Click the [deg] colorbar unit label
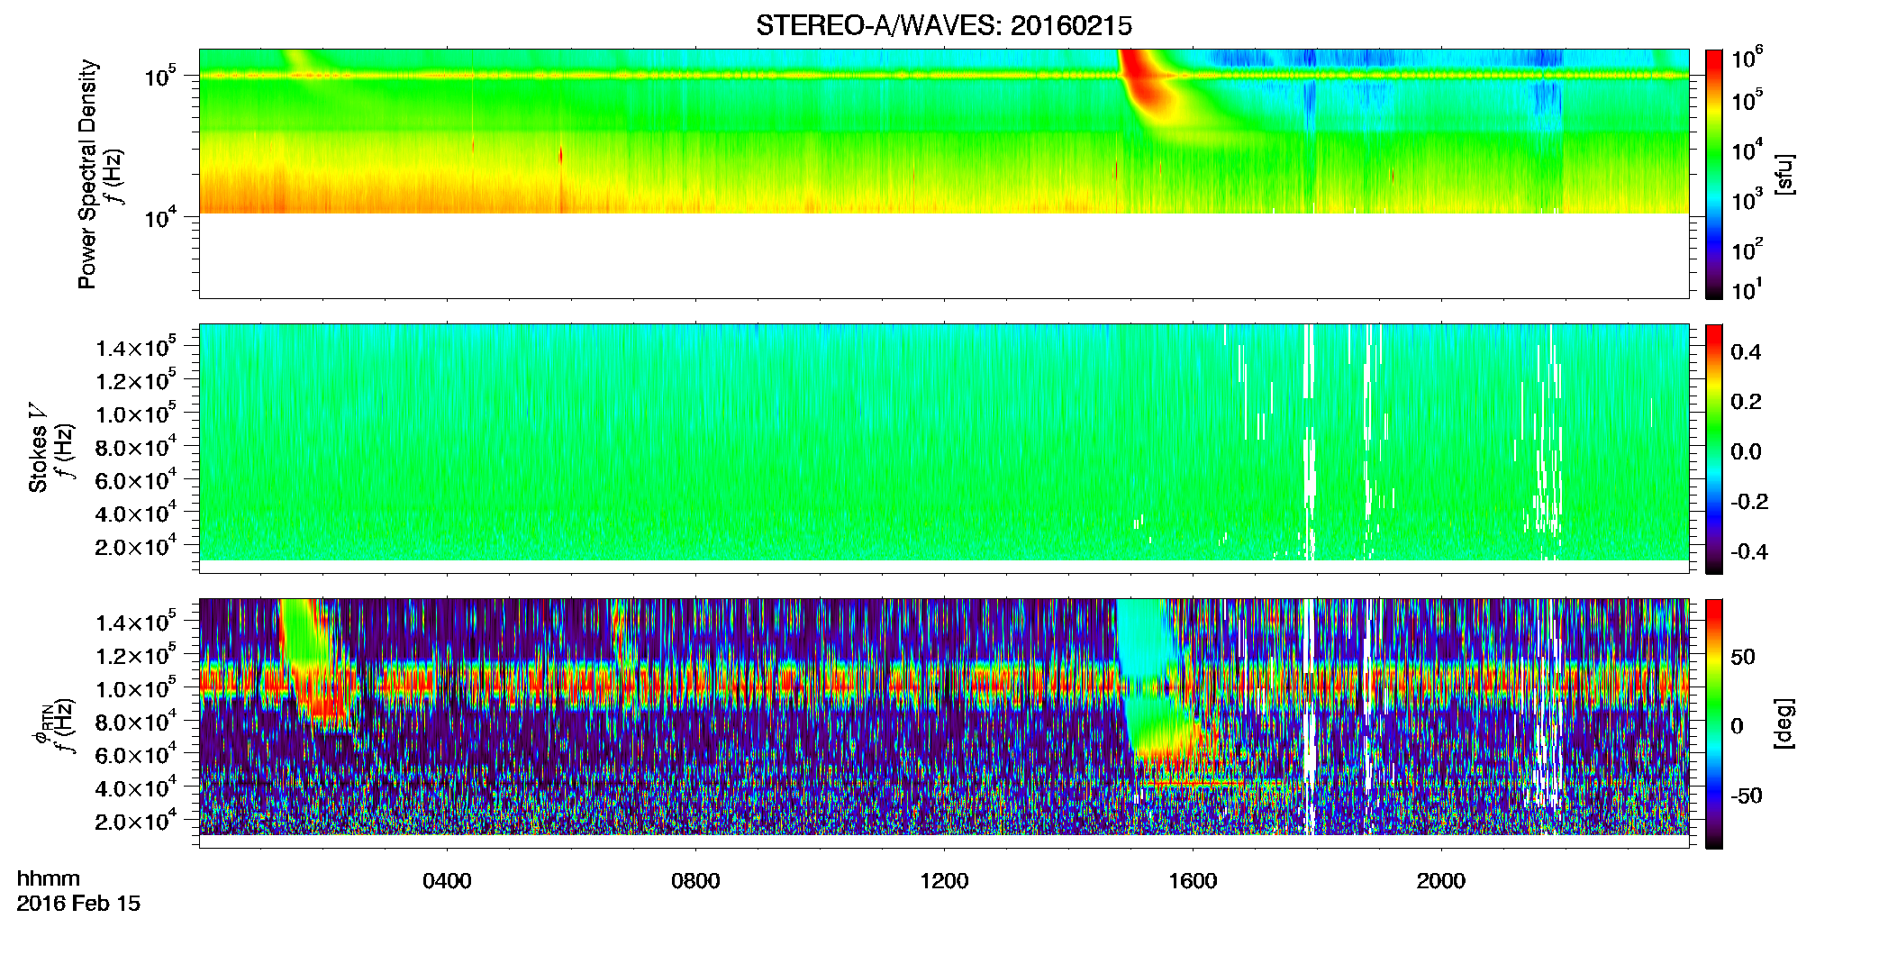Image resolution: width=1888 pixels, height=973 pixels. [x=1784, y=723]
